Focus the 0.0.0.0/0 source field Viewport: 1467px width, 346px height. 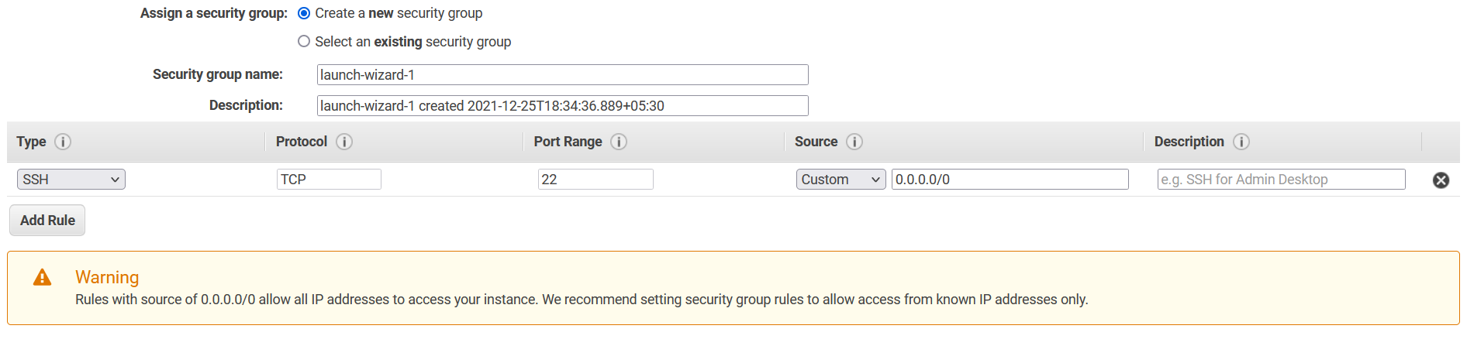click(1010, 180)
